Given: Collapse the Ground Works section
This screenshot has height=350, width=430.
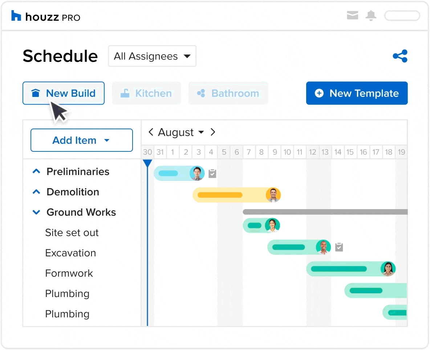Looking at the screenshot, I should (36, 212).
